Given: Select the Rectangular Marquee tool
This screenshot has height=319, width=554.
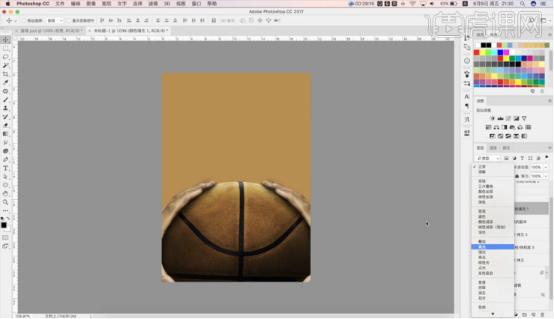Looking at the screenshot, I should click(5, 48).
